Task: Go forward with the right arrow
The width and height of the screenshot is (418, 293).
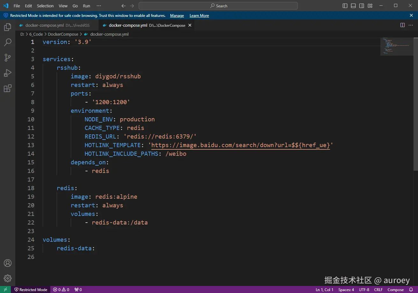Action: (132, 6)
